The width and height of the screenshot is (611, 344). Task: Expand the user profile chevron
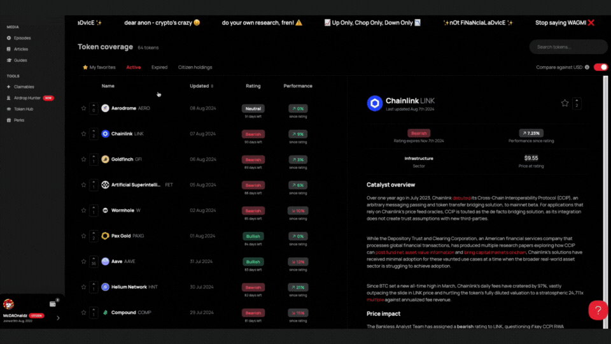[x=58, y=318]
